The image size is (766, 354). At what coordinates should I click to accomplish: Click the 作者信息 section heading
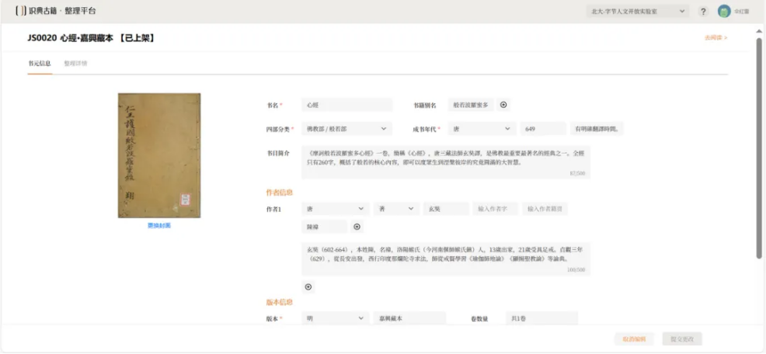click(x=280, y=193)
